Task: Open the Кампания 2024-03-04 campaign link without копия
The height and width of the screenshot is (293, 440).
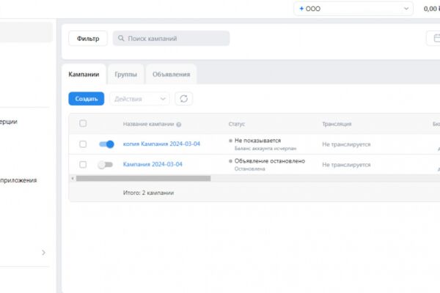Action: click(x=153, y=164)
